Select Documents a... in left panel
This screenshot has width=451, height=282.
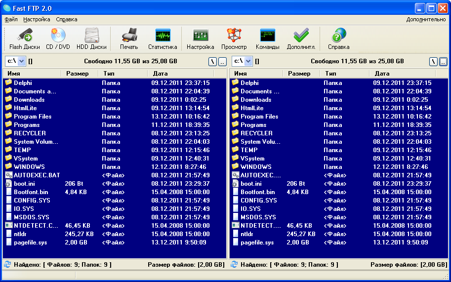(35, 91)
